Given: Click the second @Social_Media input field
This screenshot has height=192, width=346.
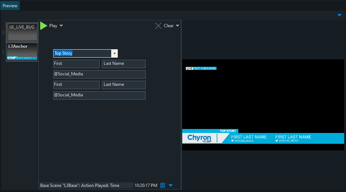Looking at the screenshot, I should (x=99, y=95).
